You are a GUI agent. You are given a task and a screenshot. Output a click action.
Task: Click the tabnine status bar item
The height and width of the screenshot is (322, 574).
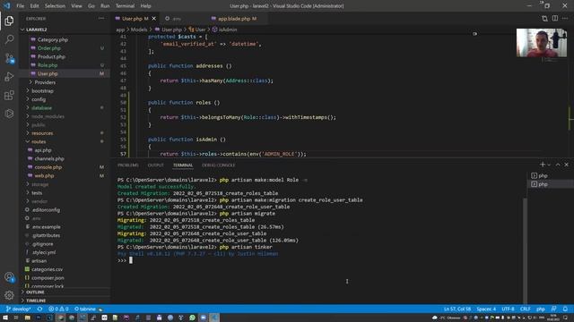coord(88,309)
